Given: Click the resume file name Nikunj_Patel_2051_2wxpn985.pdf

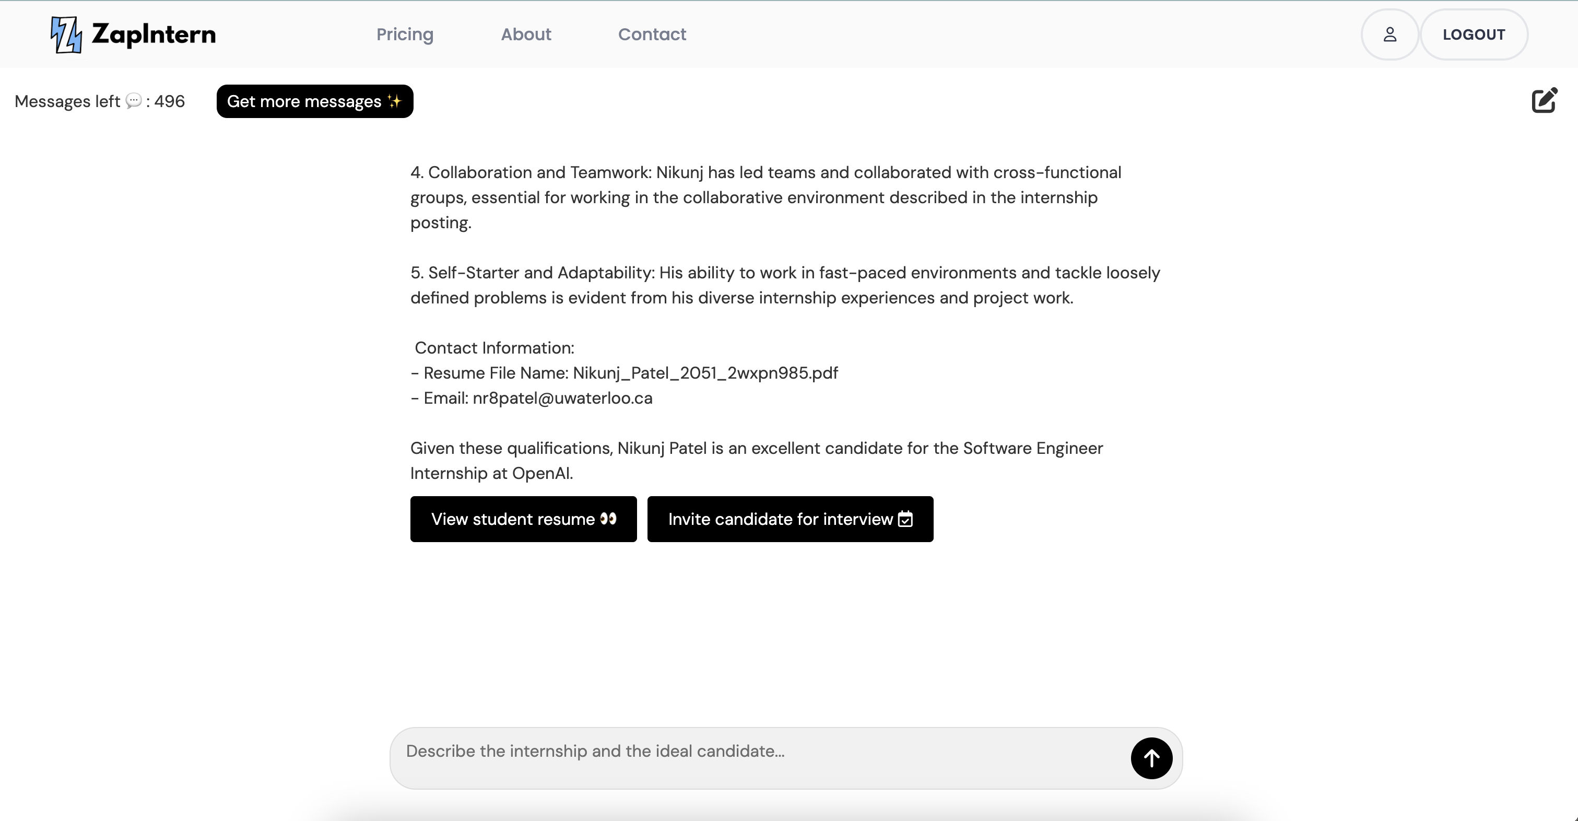Looking at the screenshot, I should [705, 373].
